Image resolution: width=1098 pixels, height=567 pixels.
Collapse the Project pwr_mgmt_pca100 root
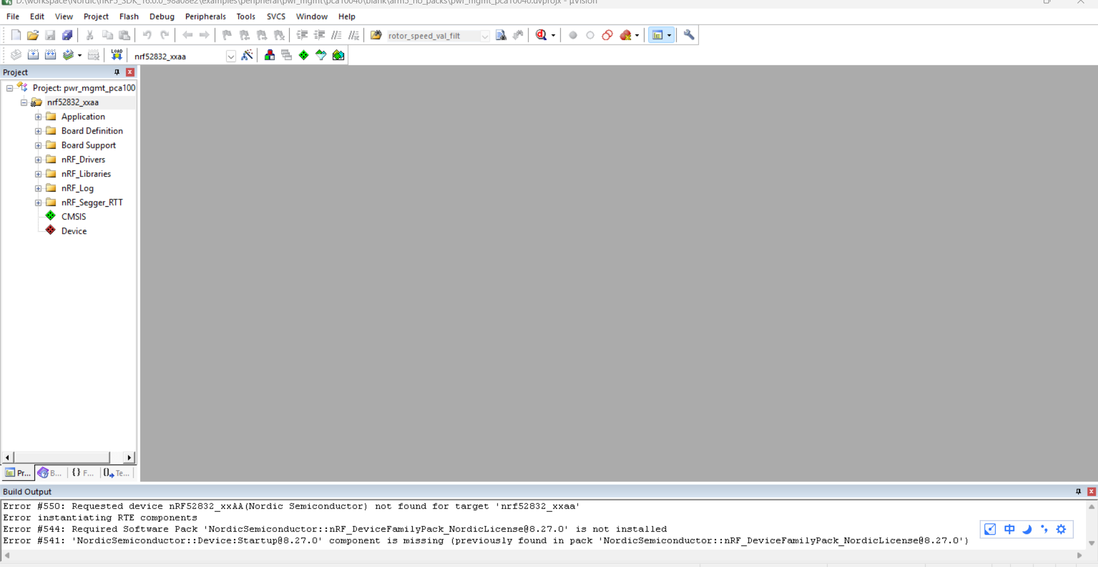coord(10,88)
